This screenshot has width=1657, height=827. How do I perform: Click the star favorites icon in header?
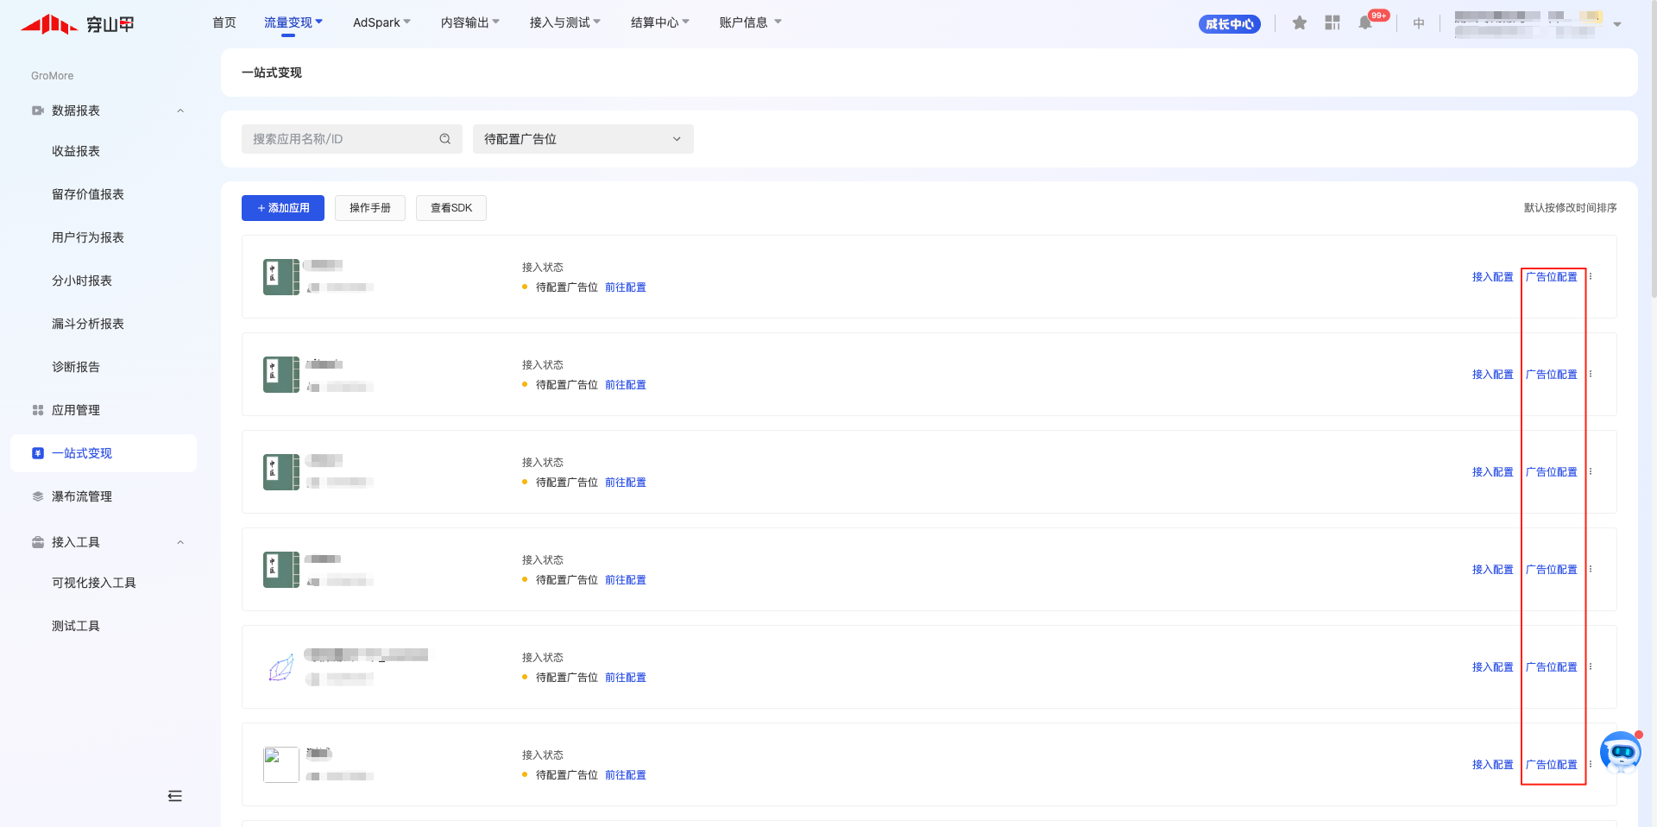tap(1299, 23)
